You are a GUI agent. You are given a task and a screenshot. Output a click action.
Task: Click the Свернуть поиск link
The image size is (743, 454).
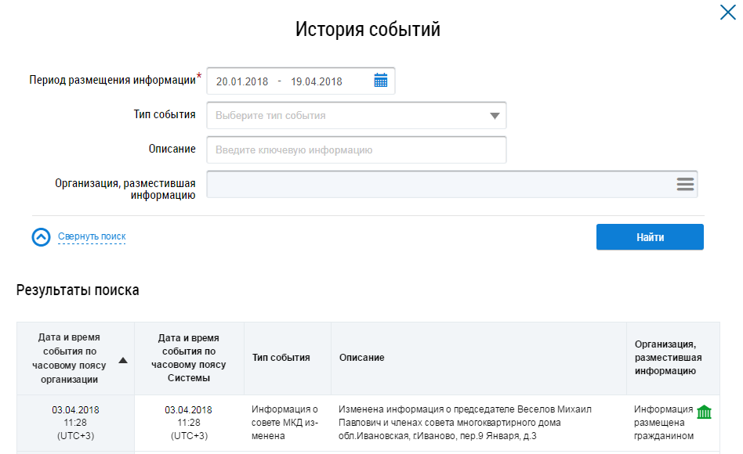[x=92, y=236]
